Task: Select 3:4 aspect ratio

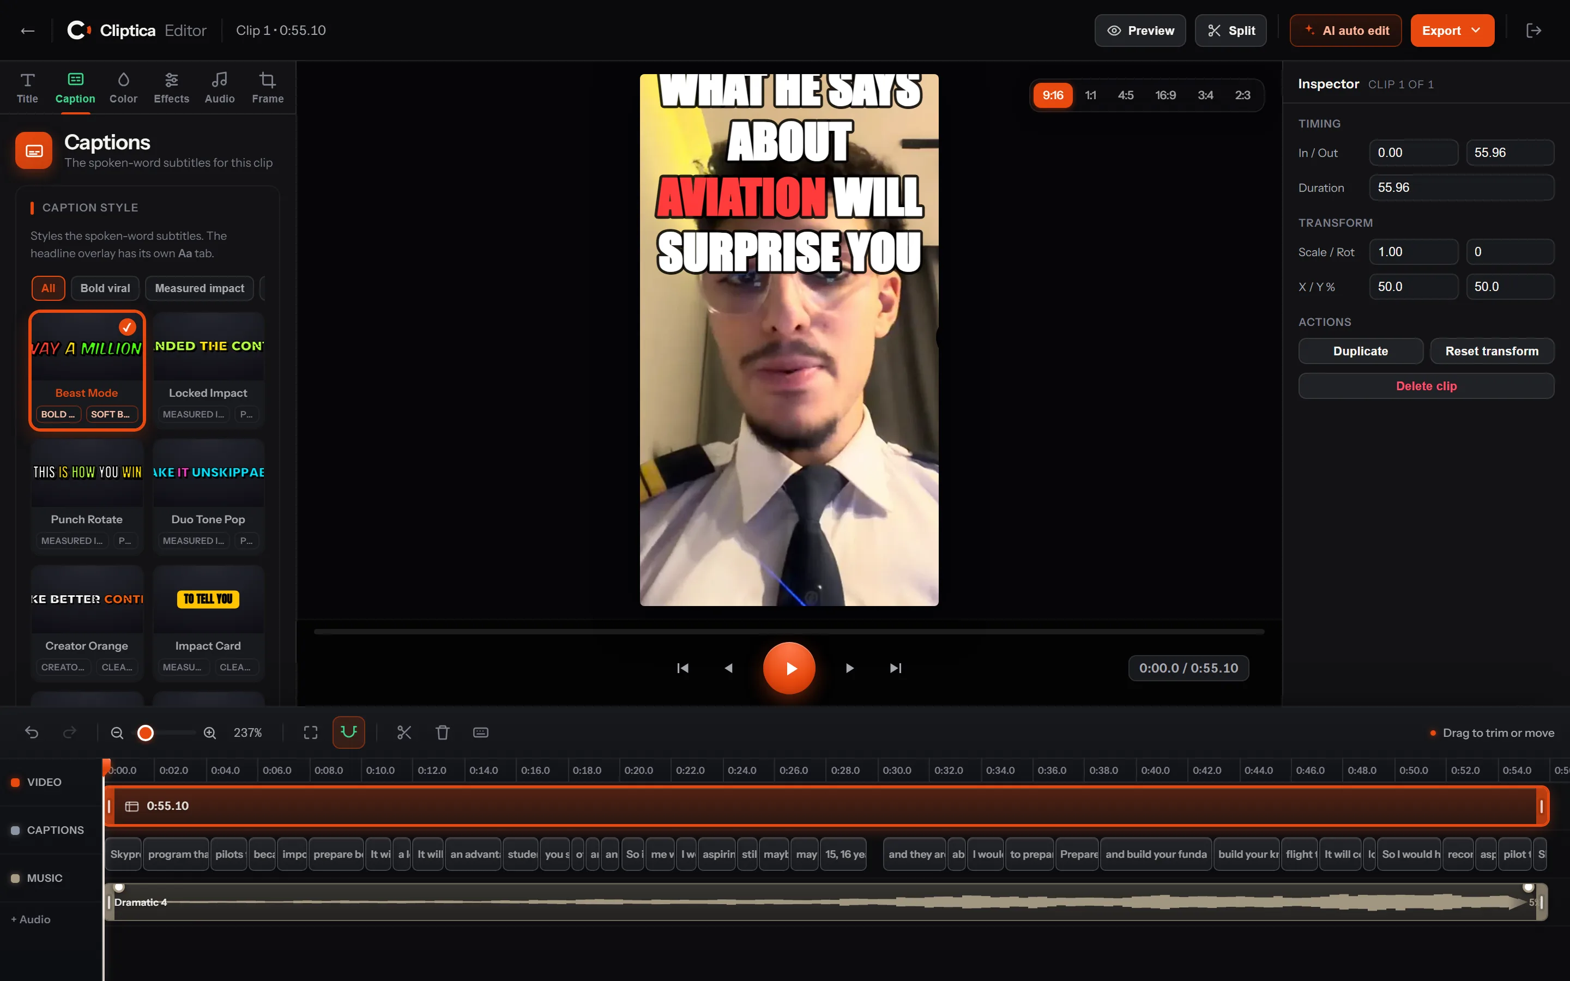Action: [1205, 95]
